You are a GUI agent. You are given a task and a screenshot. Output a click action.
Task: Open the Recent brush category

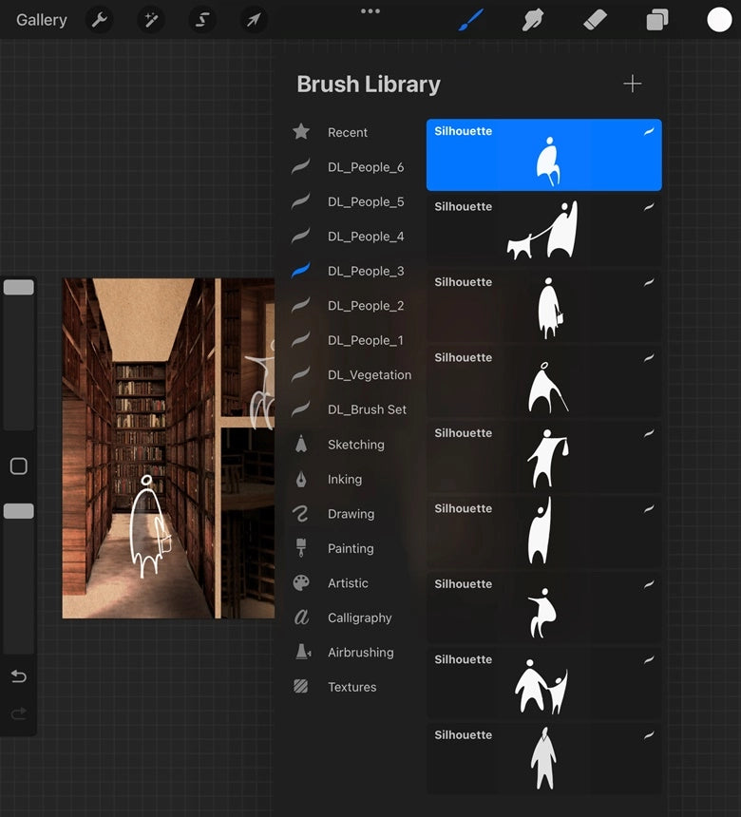pos(347,133)
